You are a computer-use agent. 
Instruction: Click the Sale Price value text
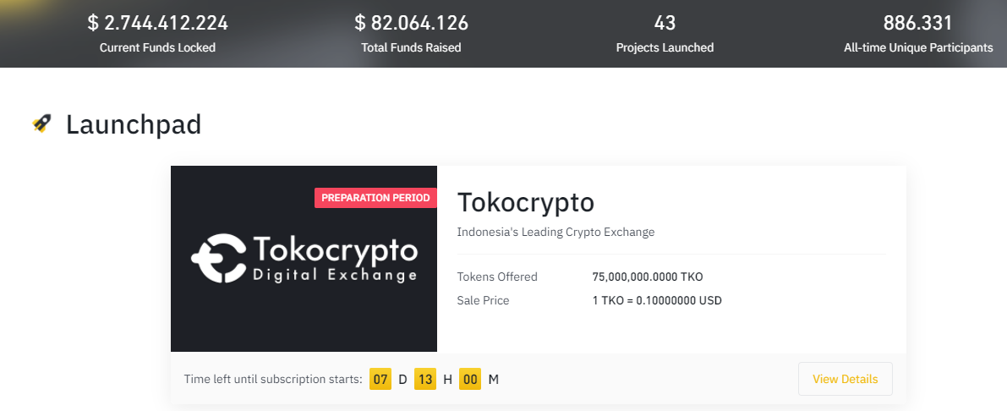[657, 300]
